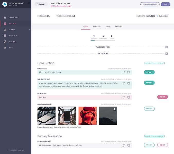Mark Hero Section as approved
The image size is (174, 154).
[x=154, y=63]
